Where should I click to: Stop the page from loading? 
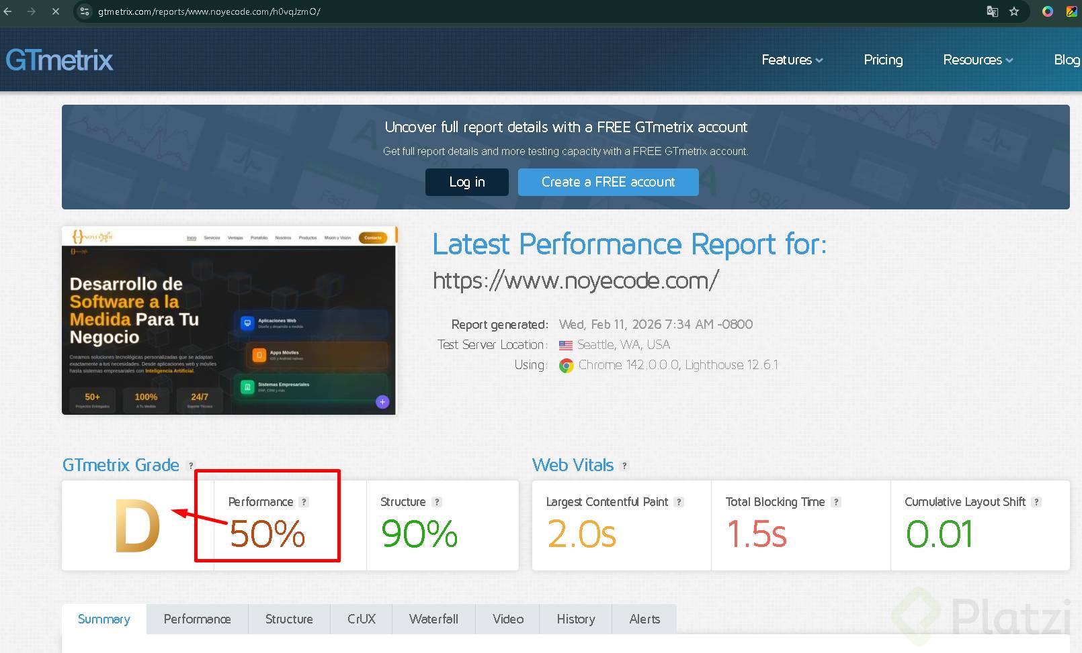pyautogui.click(x=56, y=11)
